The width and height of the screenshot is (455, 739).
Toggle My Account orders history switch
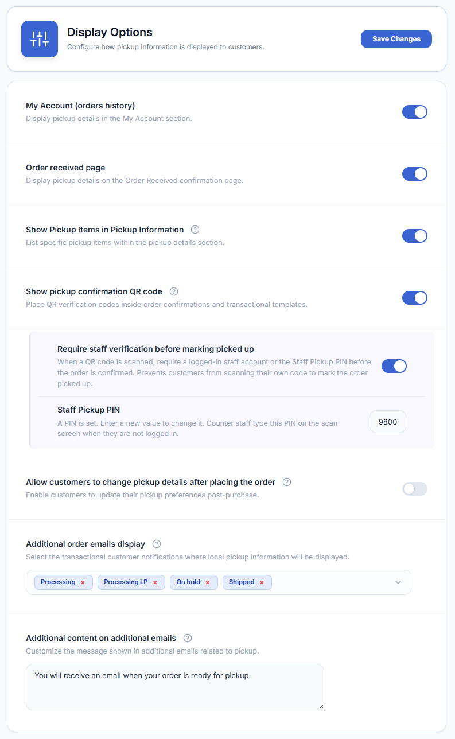click(x=415, y=112)
